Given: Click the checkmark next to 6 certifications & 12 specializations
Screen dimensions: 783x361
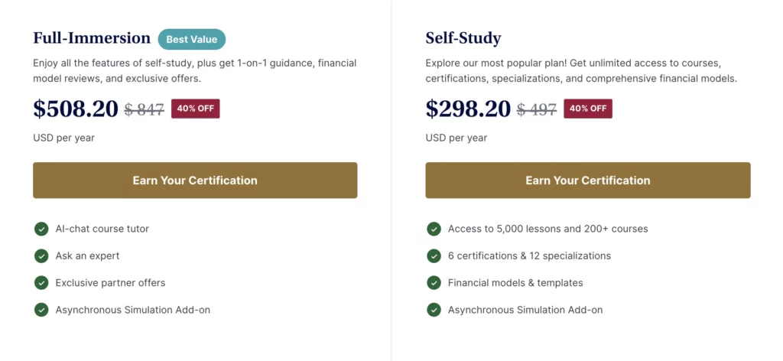Looking at the screenshot, I should click(x=434, y=256).
